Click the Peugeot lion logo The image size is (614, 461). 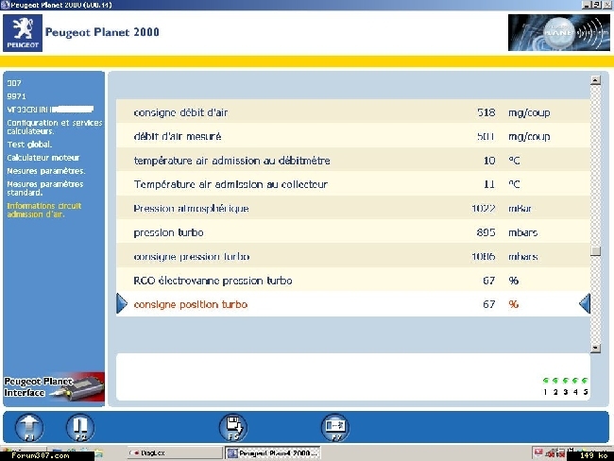(x=23, y=33)
